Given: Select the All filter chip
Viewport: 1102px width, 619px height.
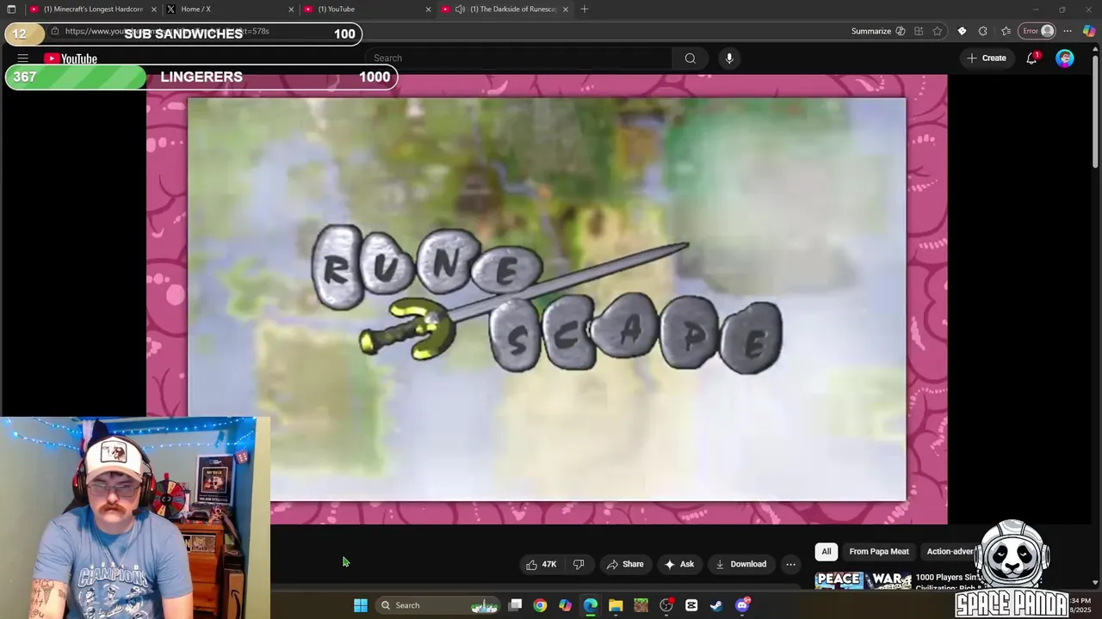Looking at the screenshot, I should point(826,551).
